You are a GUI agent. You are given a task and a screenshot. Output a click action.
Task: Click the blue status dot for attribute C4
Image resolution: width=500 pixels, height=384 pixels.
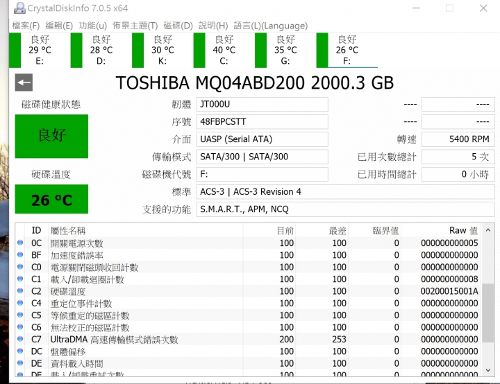coord(20,303)
